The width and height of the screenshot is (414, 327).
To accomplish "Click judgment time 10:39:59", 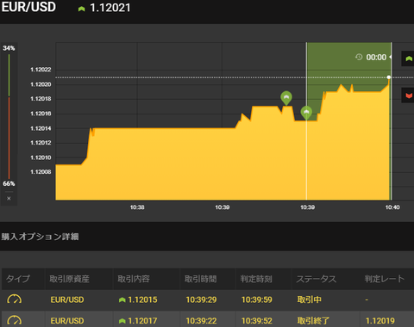I will pos(257,299).
